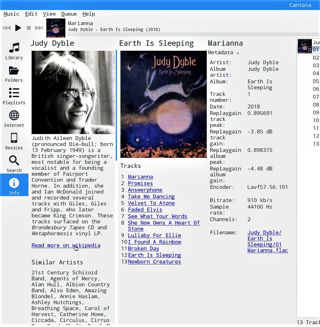Click the Earth Is Sleeping album heading
Image resolution: width=320 pixels, height=327 pixels.
click(x=156, y=43)
